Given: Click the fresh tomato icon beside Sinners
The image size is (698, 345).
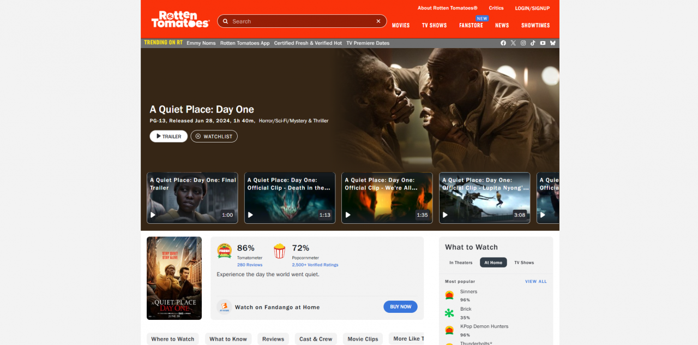Looking at the screenshot, I should [x=449, y=295].
